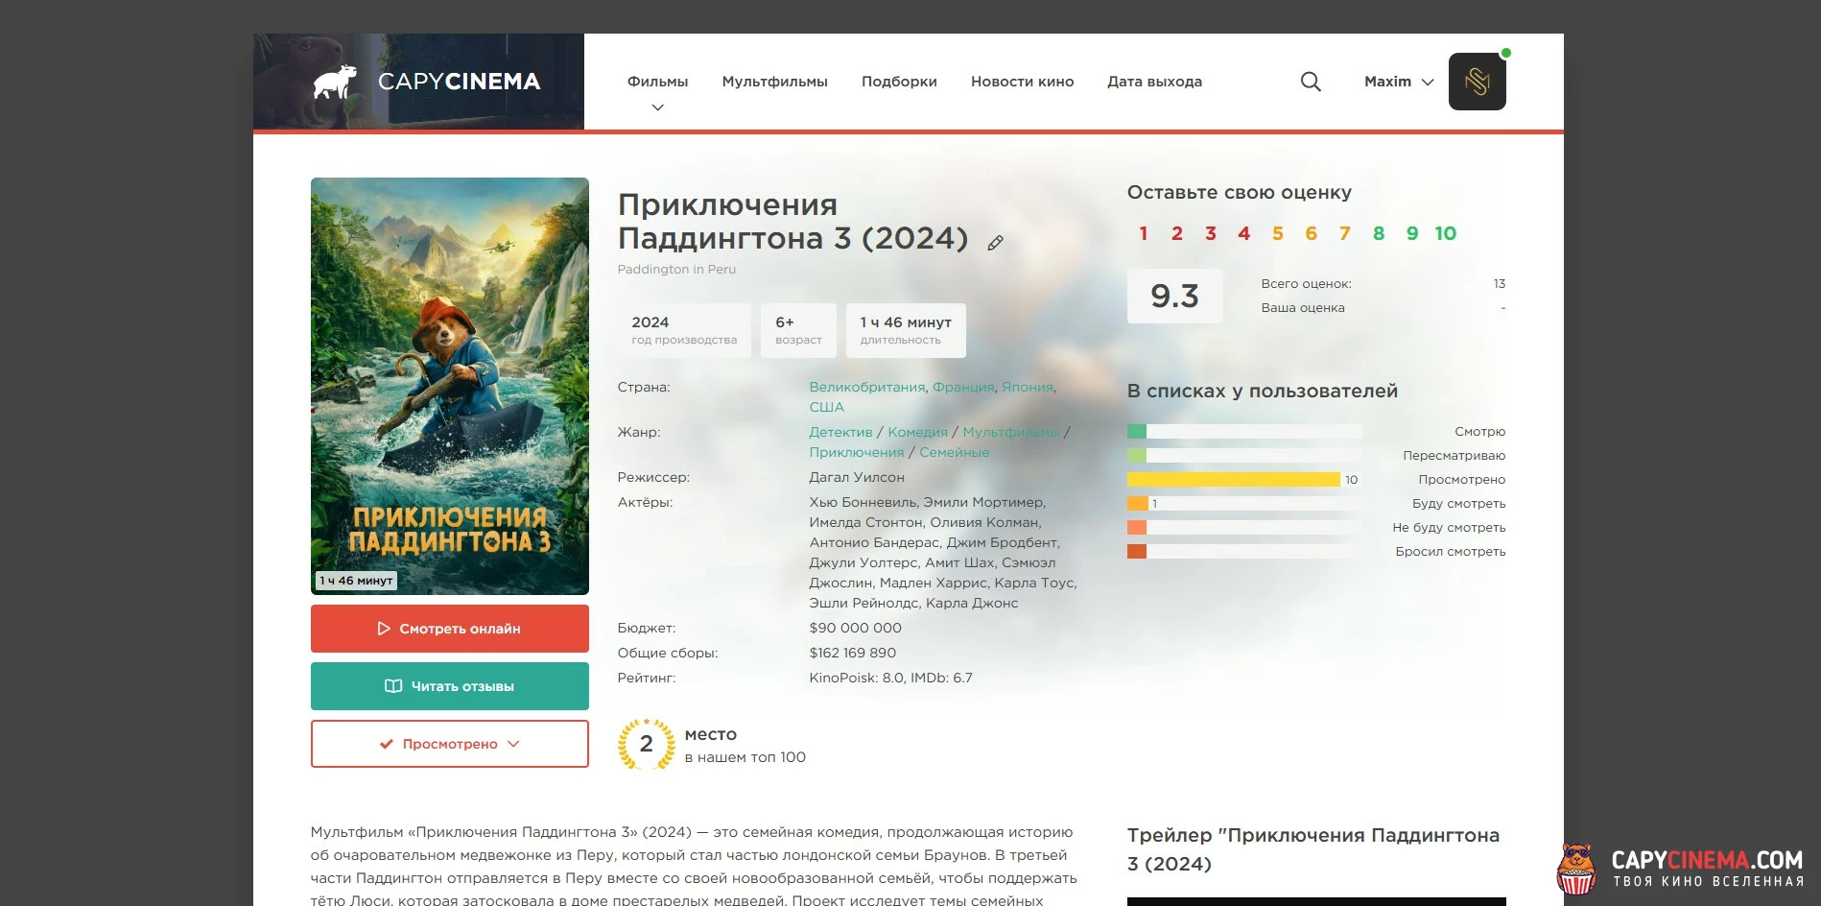This screenshot has height=906, width=1821.
Task: Rate the movie 9
Action: 1412,233
